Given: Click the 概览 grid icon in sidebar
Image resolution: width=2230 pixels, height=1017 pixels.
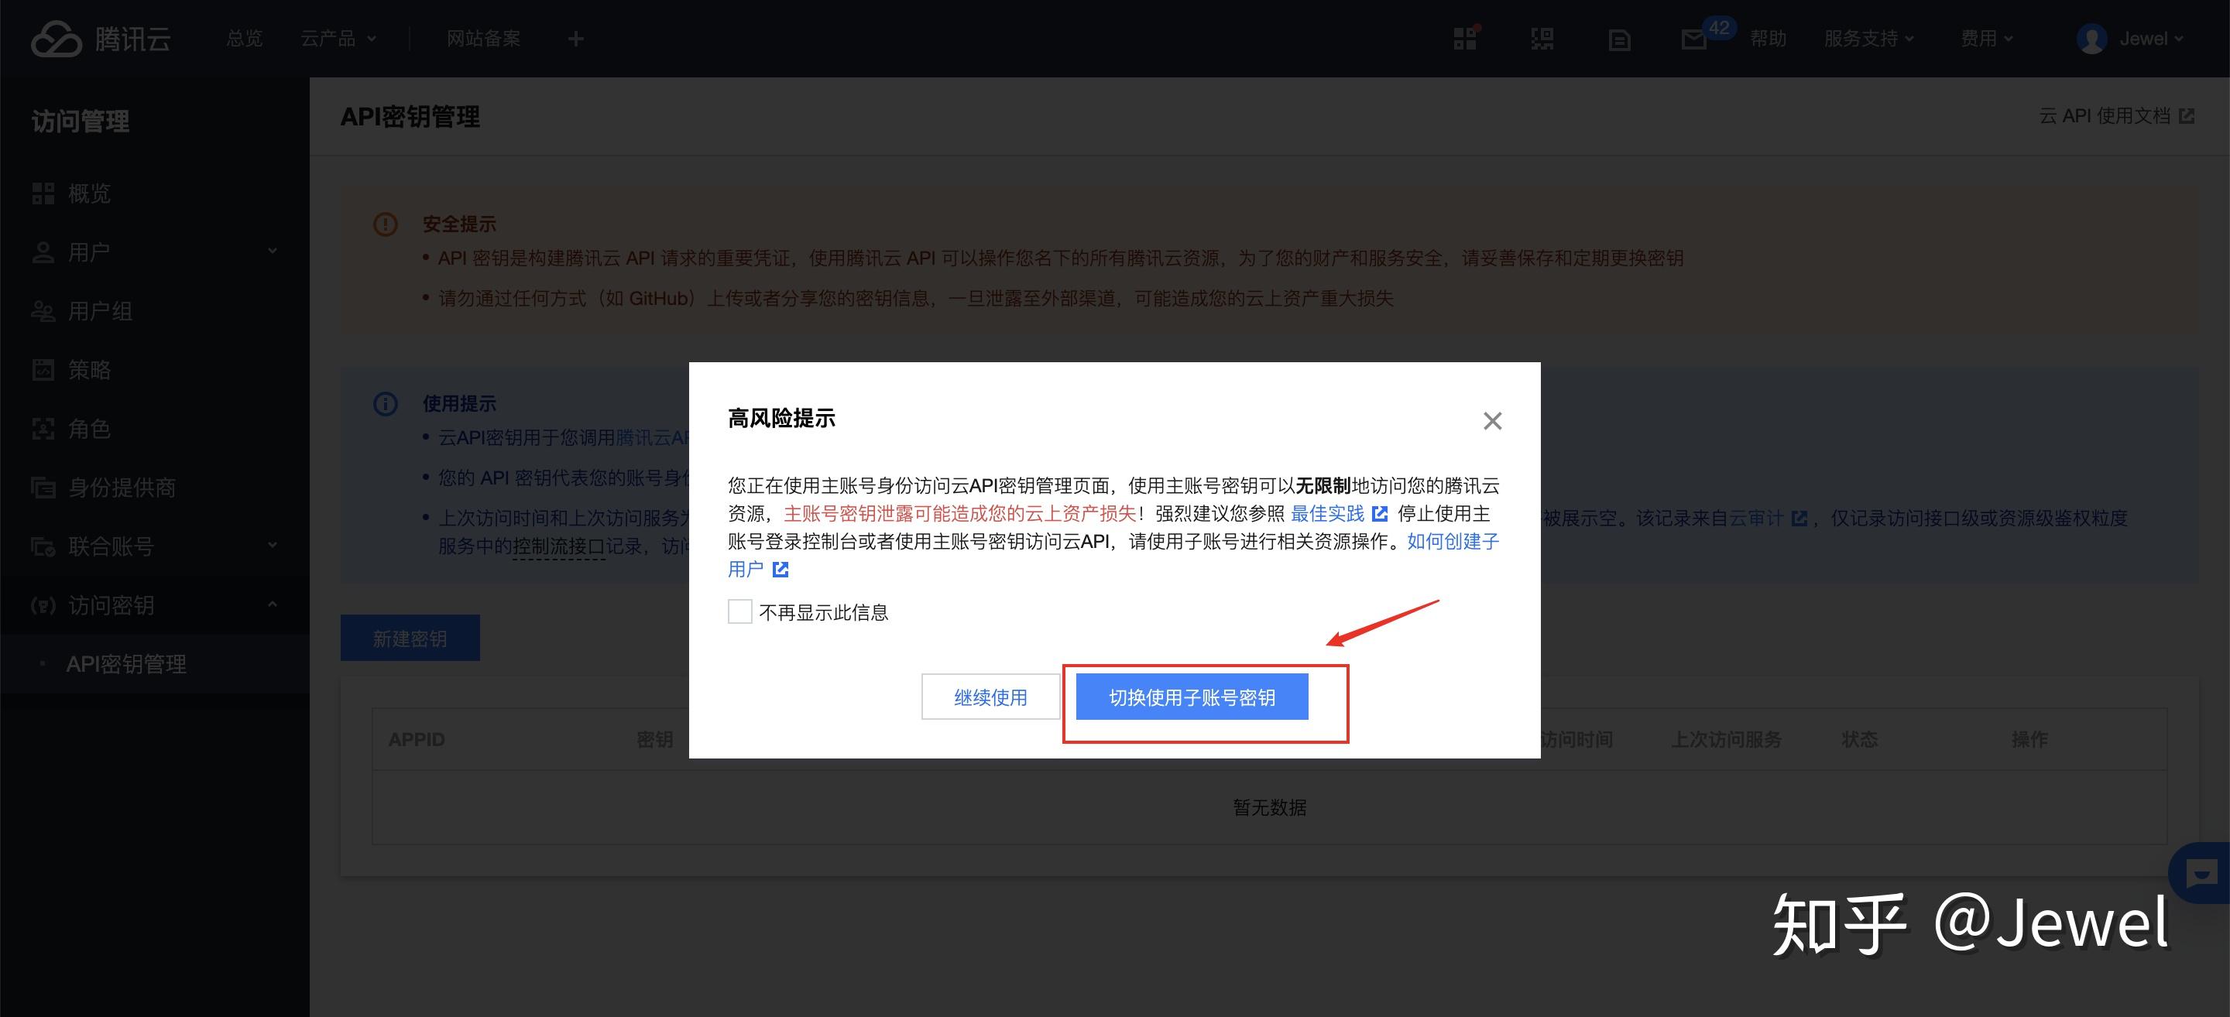Looking at the screenshot, I should point(43,193).
